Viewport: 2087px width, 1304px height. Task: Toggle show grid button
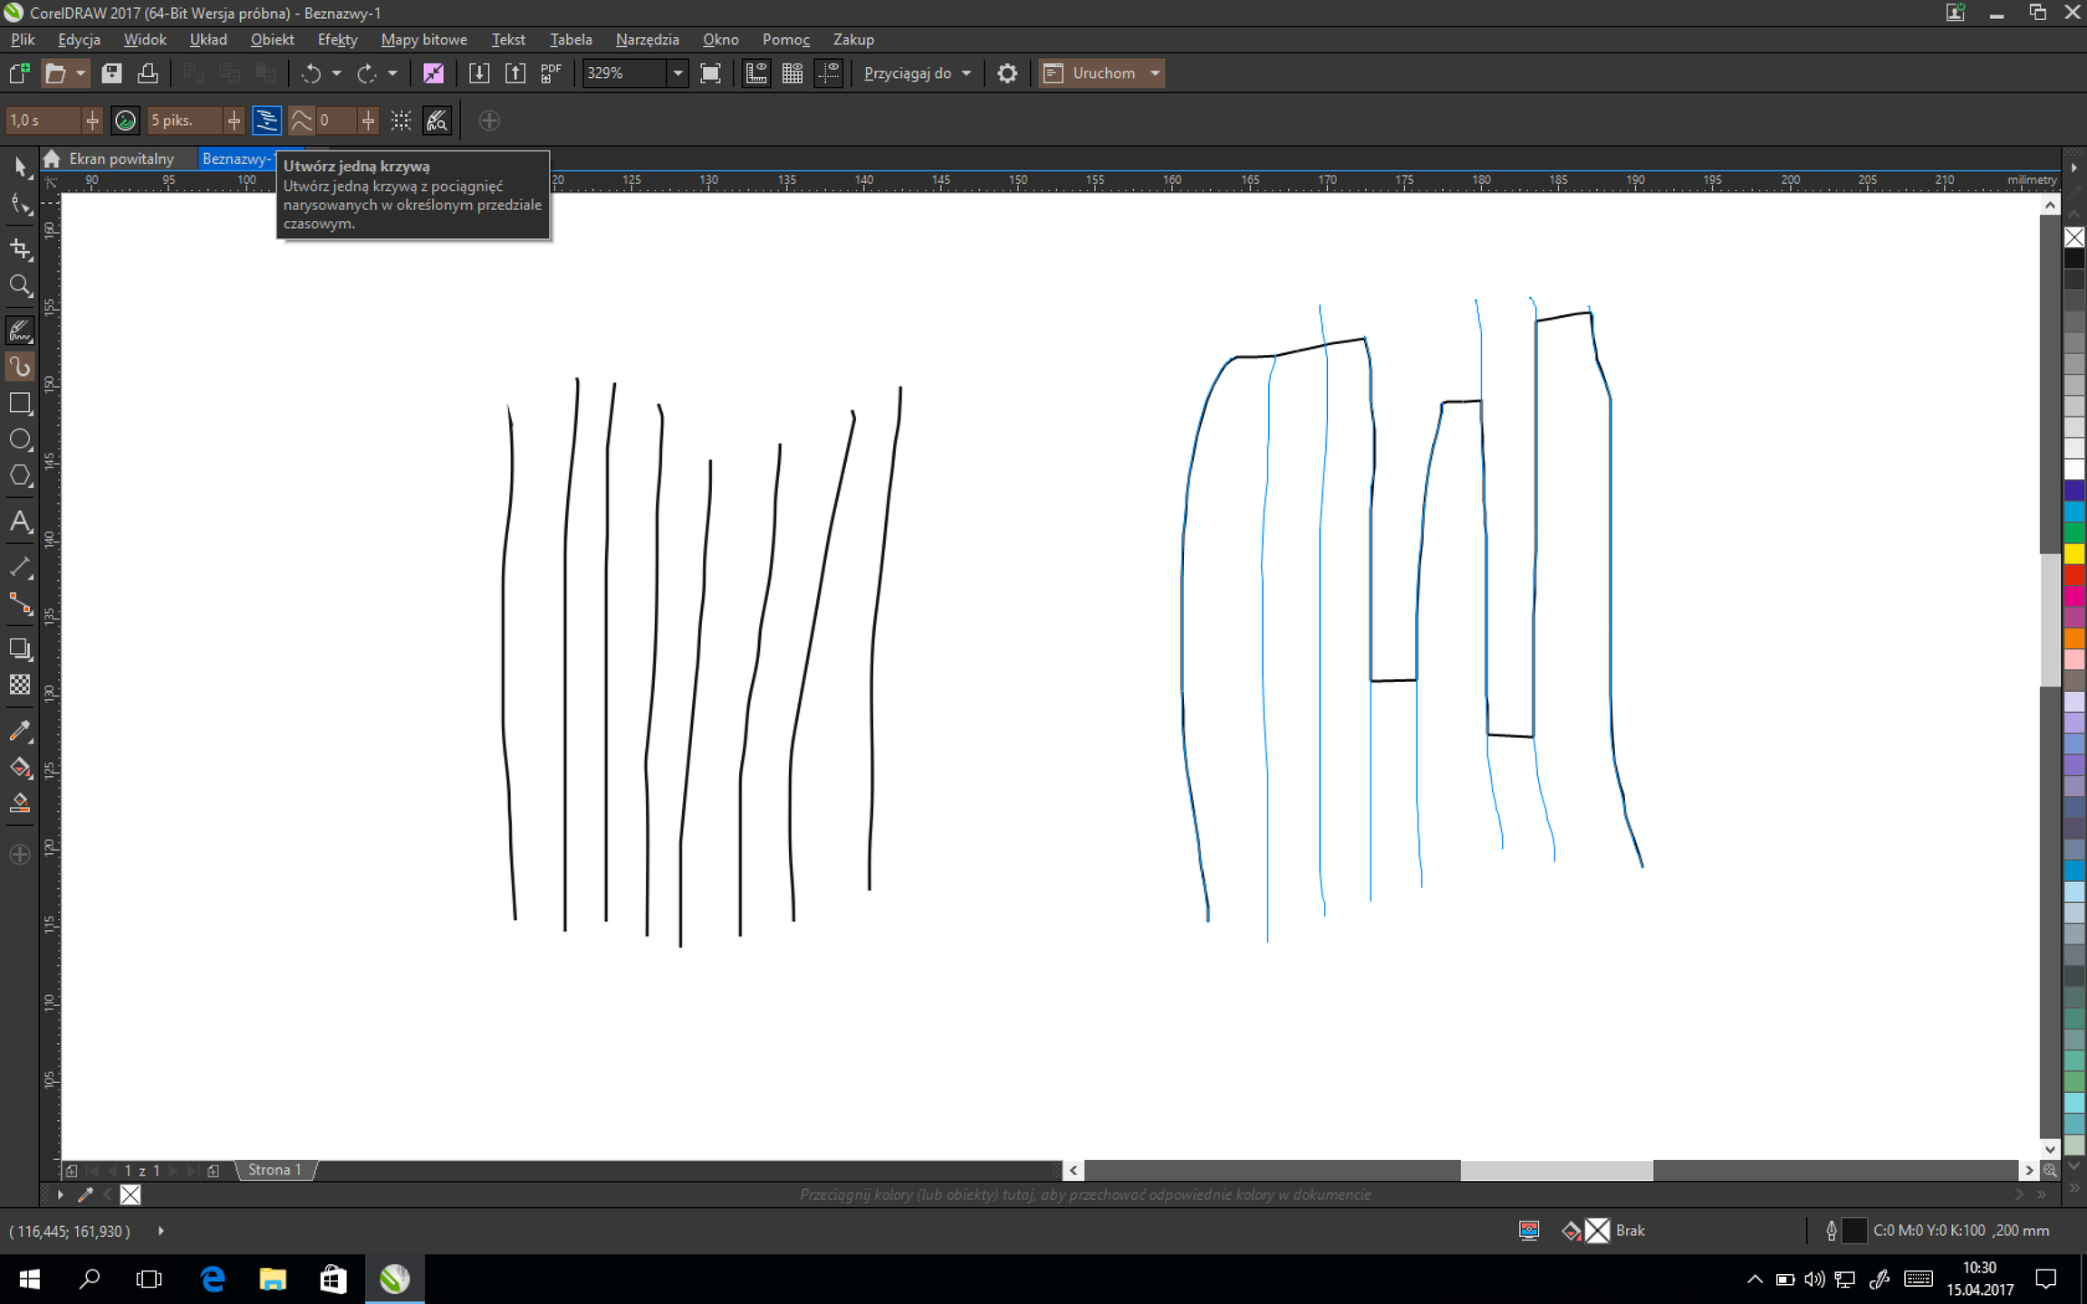(792, 73)
